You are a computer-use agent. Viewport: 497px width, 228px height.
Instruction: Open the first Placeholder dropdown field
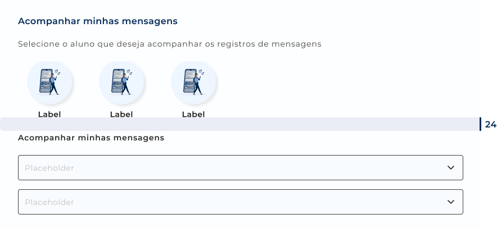tap(240, 168)
